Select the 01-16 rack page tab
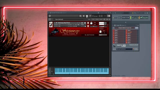The width and height of the screenshot is (160, 90). coord(89,19)
